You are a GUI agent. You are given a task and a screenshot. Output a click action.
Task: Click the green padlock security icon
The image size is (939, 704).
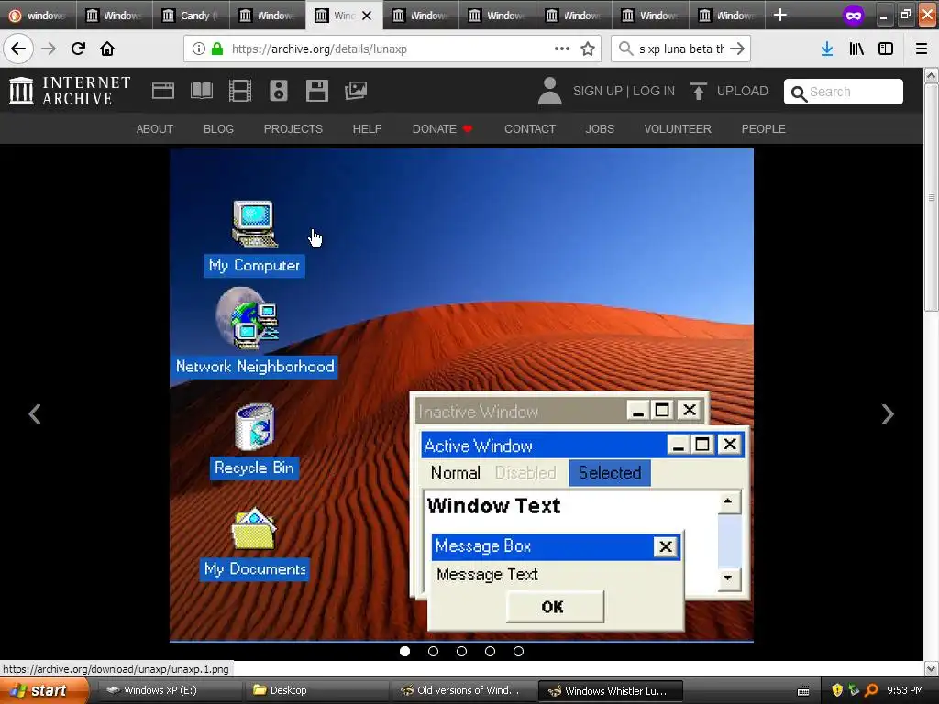(217, 49)
